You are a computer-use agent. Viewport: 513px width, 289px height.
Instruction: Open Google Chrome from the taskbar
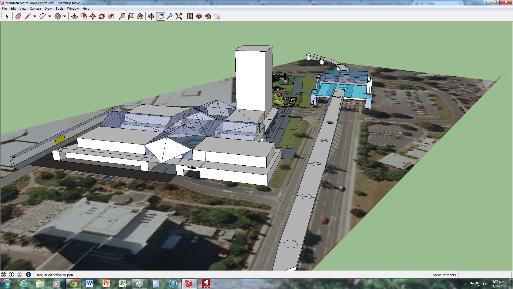[x=73, y=284]
